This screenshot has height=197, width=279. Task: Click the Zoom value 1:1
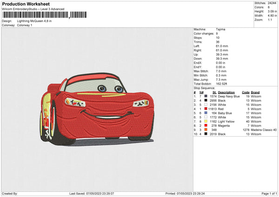click(x=270, y=20)
